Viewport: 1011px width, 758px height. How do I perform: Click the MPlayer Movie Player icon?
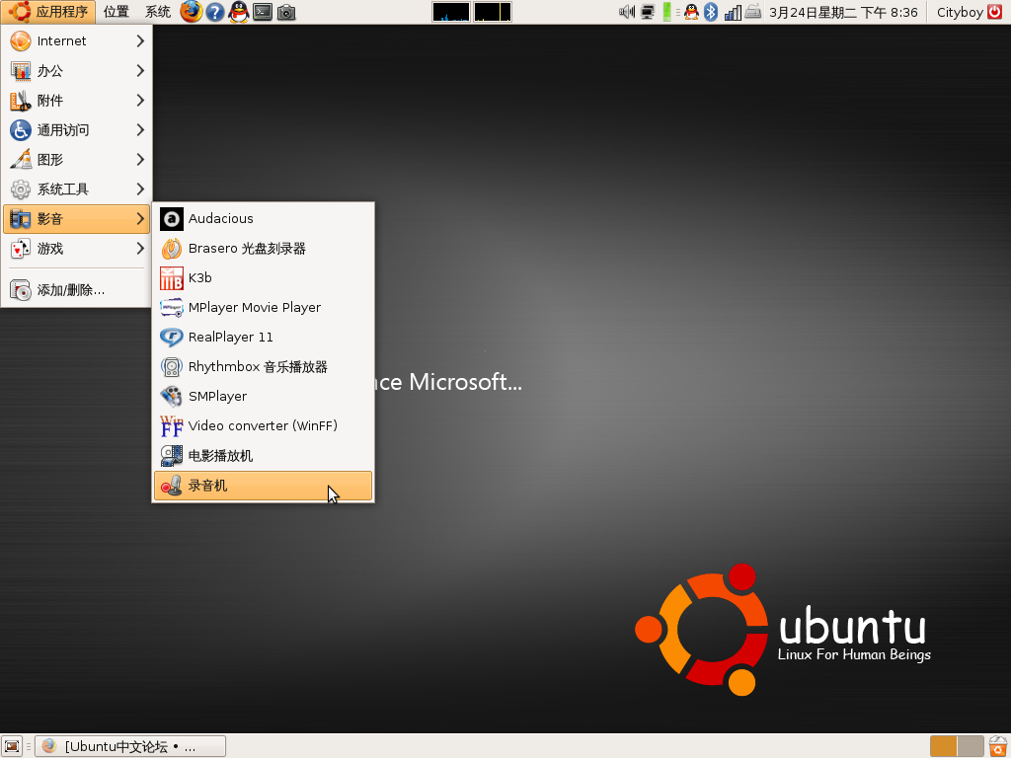click(172, 308)
